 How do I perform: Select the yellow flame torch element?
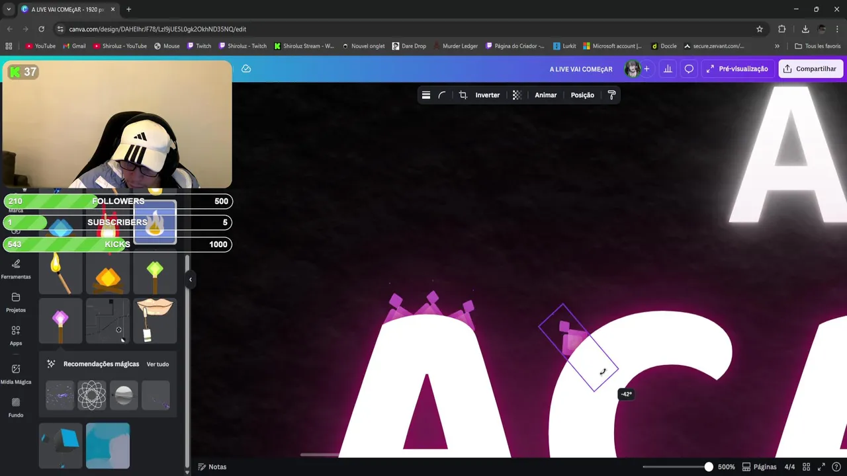point(60,274)
